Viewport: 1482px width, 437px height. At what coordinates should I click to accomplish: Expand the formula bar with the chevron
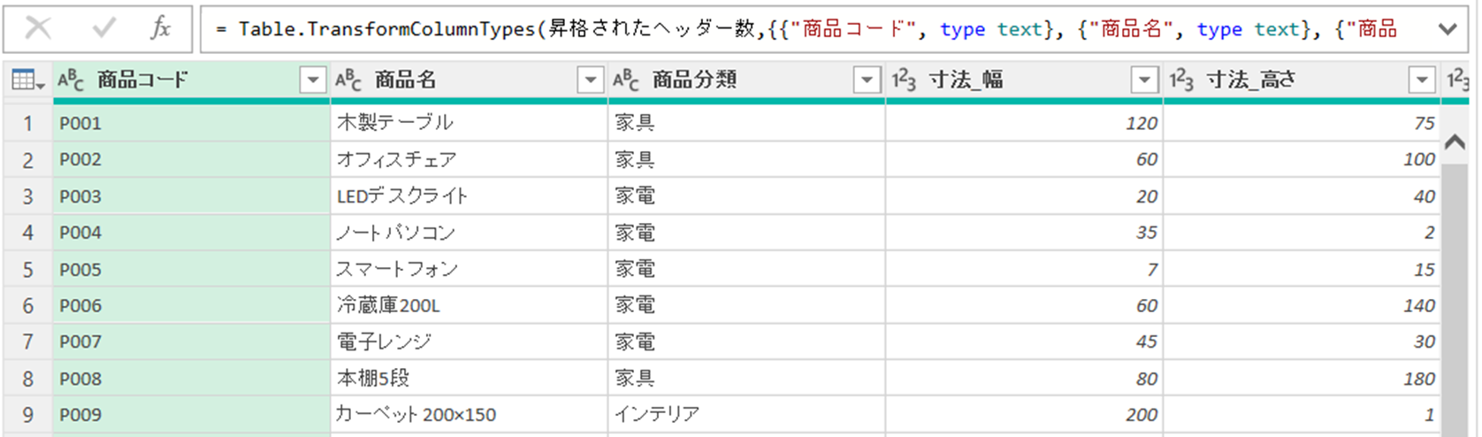pos(1448,29)
